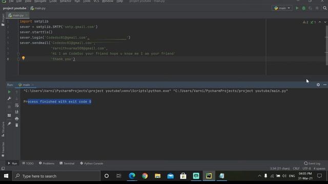The height and width of the screenshot is (184, 328).
Task: Open the Refactor menu
Action: pyautogui.click(x=66, y=1)
